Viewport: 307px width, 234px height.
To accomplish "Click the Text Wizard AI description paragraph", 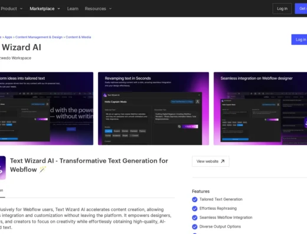I will 86,219.
